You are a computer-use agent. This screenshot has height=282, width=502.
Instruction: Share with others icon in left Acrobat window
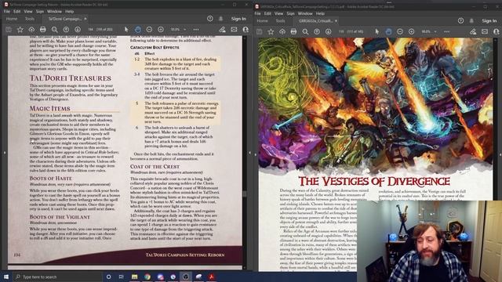246,30
